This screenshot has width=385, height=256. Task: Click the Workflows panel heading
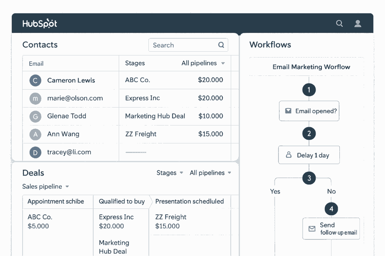(270, 45)
